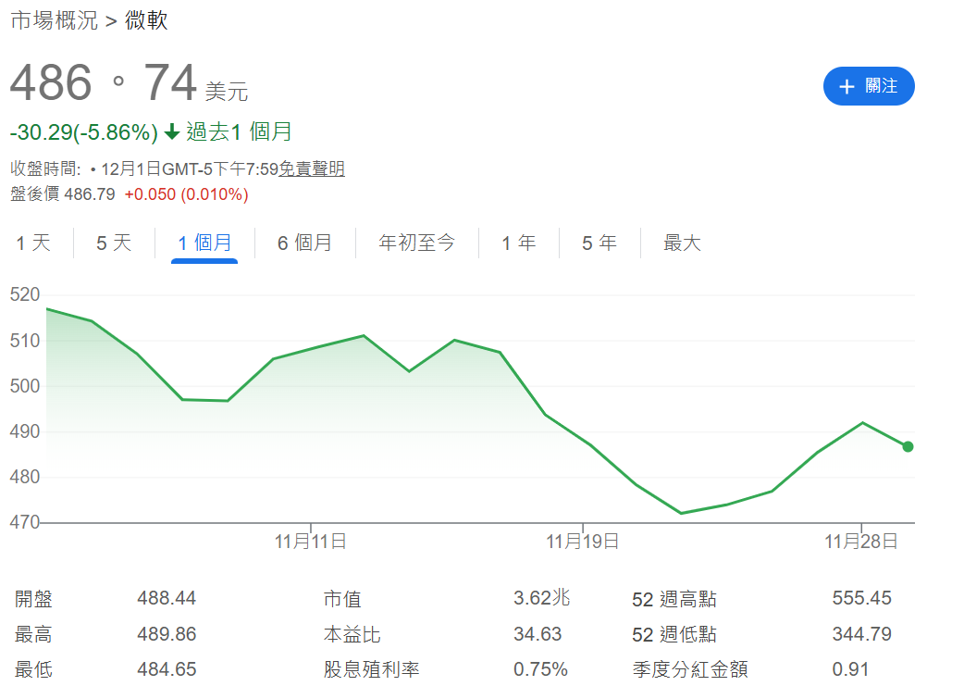The height and width of the screenshot is (686, 964).
Task: Show the 1年 price chart
Action: pos(519,243)
